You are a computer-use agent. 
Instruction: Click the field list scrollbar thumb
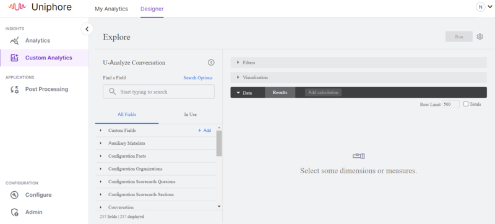219,143
